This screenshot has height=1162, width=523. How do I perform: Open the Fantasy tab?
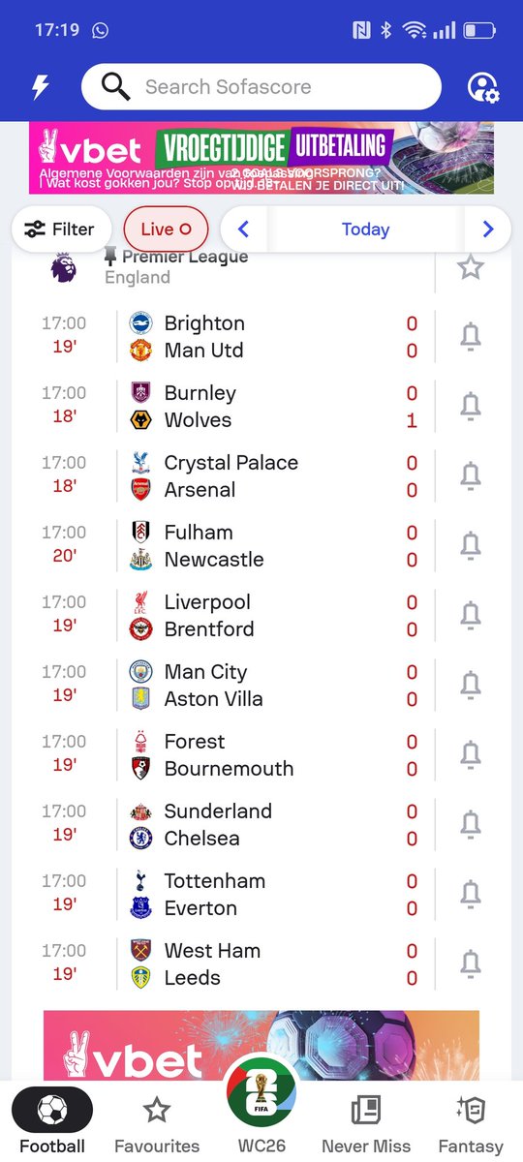471,1123
